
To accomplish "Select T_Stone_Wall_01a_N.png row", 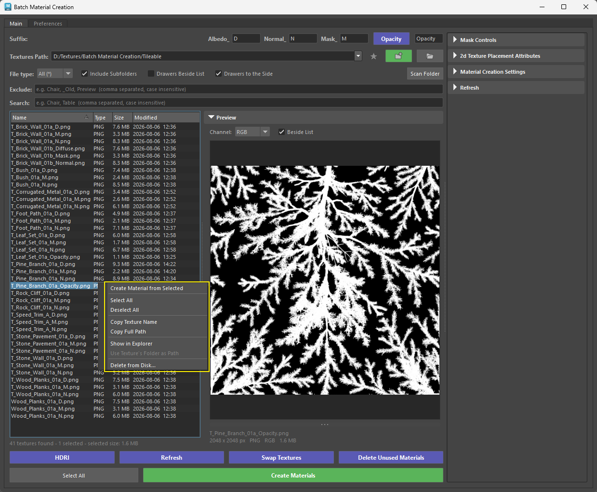I will pyautogui.click(x=105, y=372).
